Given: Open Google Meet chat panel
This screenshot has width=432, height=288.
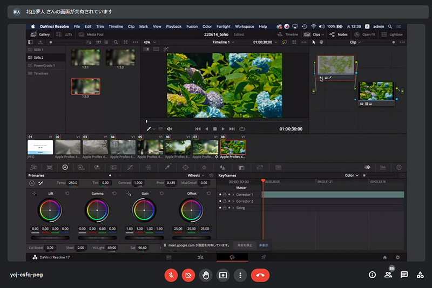Looking at the screenshot, I should pos(404,275).
